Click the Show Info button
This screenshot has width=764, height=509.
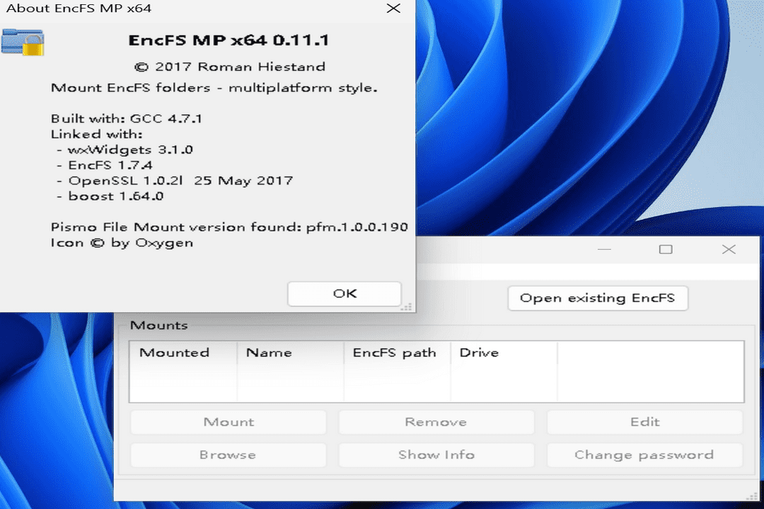tap(436, 455)
